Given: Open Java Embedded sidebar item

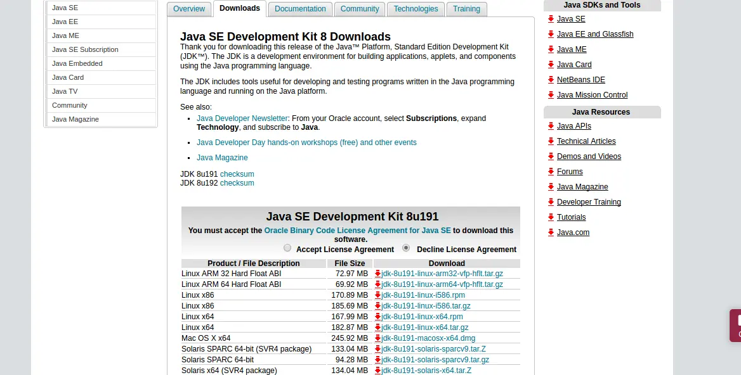Looking at the screenshot, I should [x=101, y=63].
